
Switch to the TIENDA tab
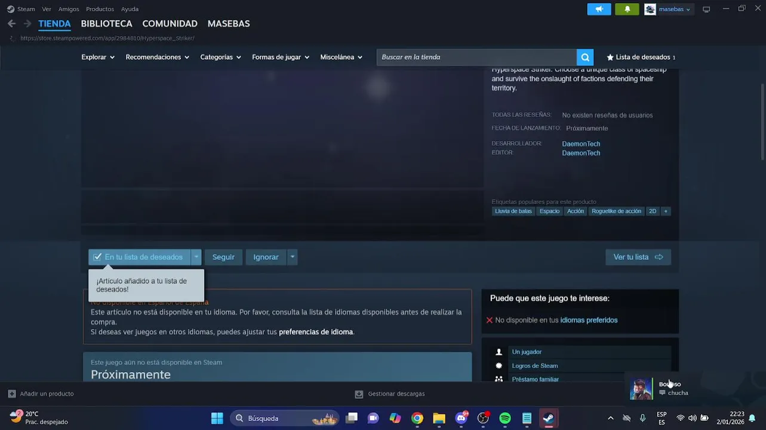coord(54,24)
